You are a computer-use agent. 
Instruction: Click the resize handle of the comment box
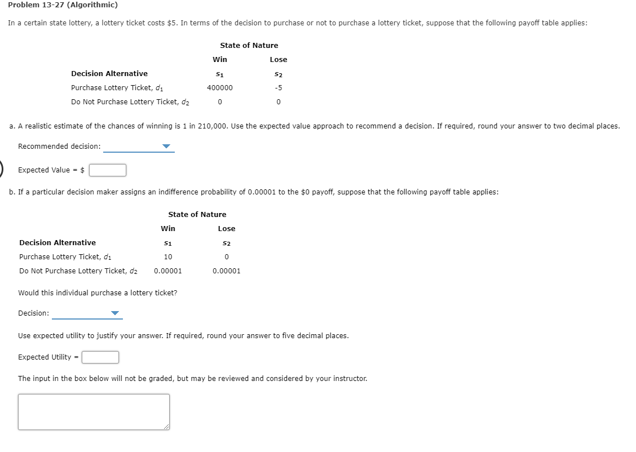click(x=167, y=427)
